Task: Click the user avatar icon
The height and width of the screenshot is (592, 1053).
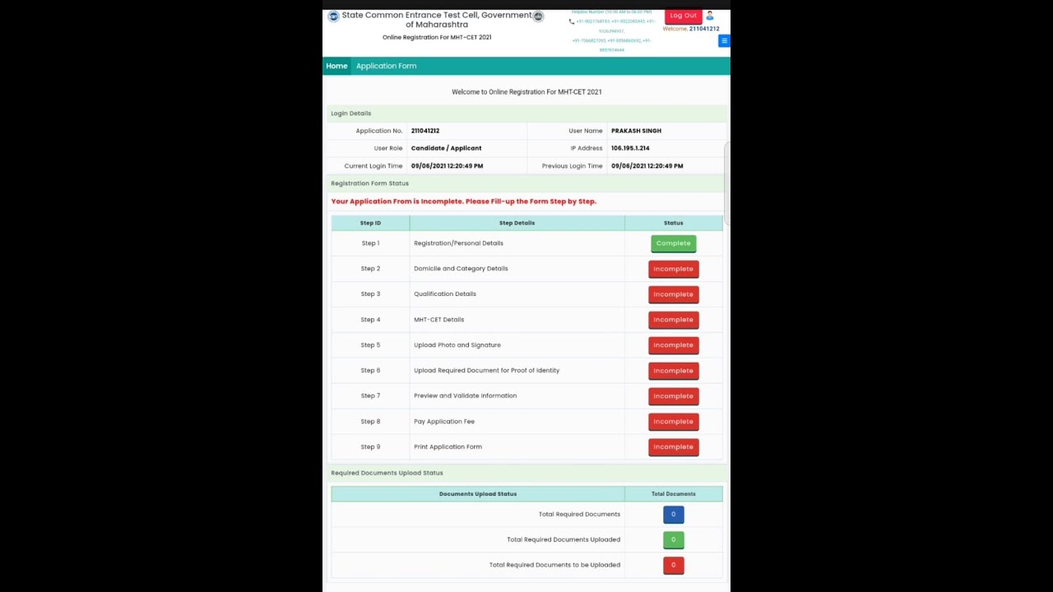Action: (710, 16)
